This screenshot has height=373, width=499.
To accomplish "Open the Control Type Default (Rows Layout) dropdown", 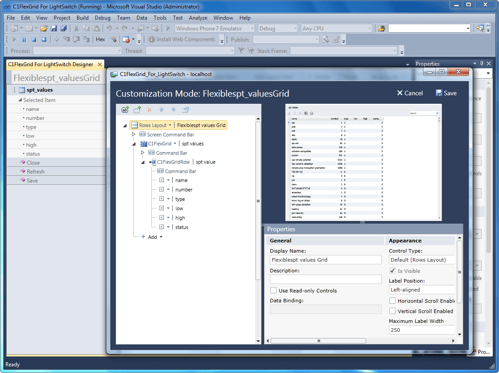I will (x=422, y=260).
